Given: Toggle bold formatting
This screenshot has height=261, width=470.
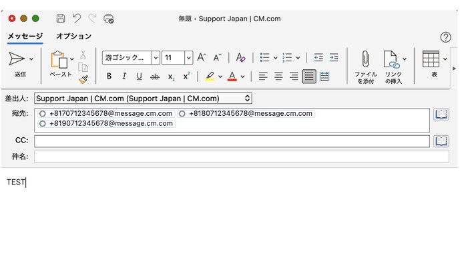Looking at the screenshot, I should pyautogui.click(x=109, y=77).
